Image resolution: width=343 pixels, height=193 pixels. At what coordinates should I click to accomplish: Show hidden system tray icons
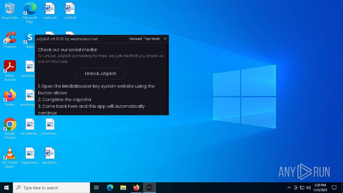289,188
